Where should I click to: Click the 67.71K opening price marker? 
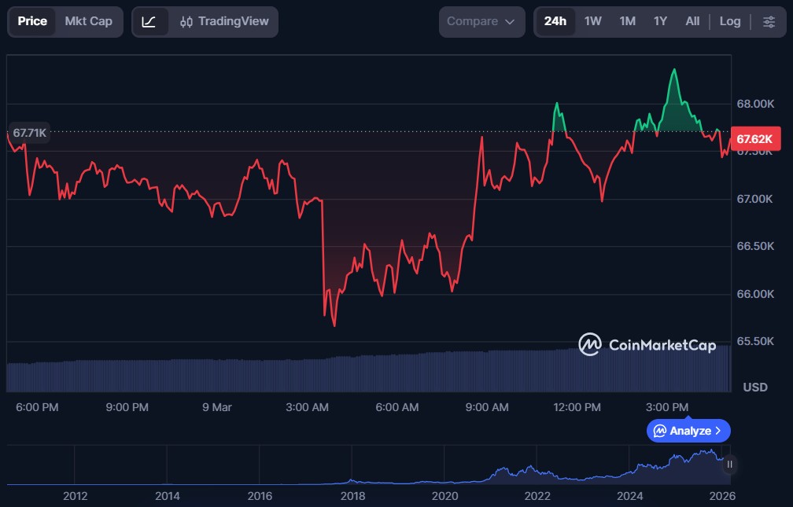point(29,133)
